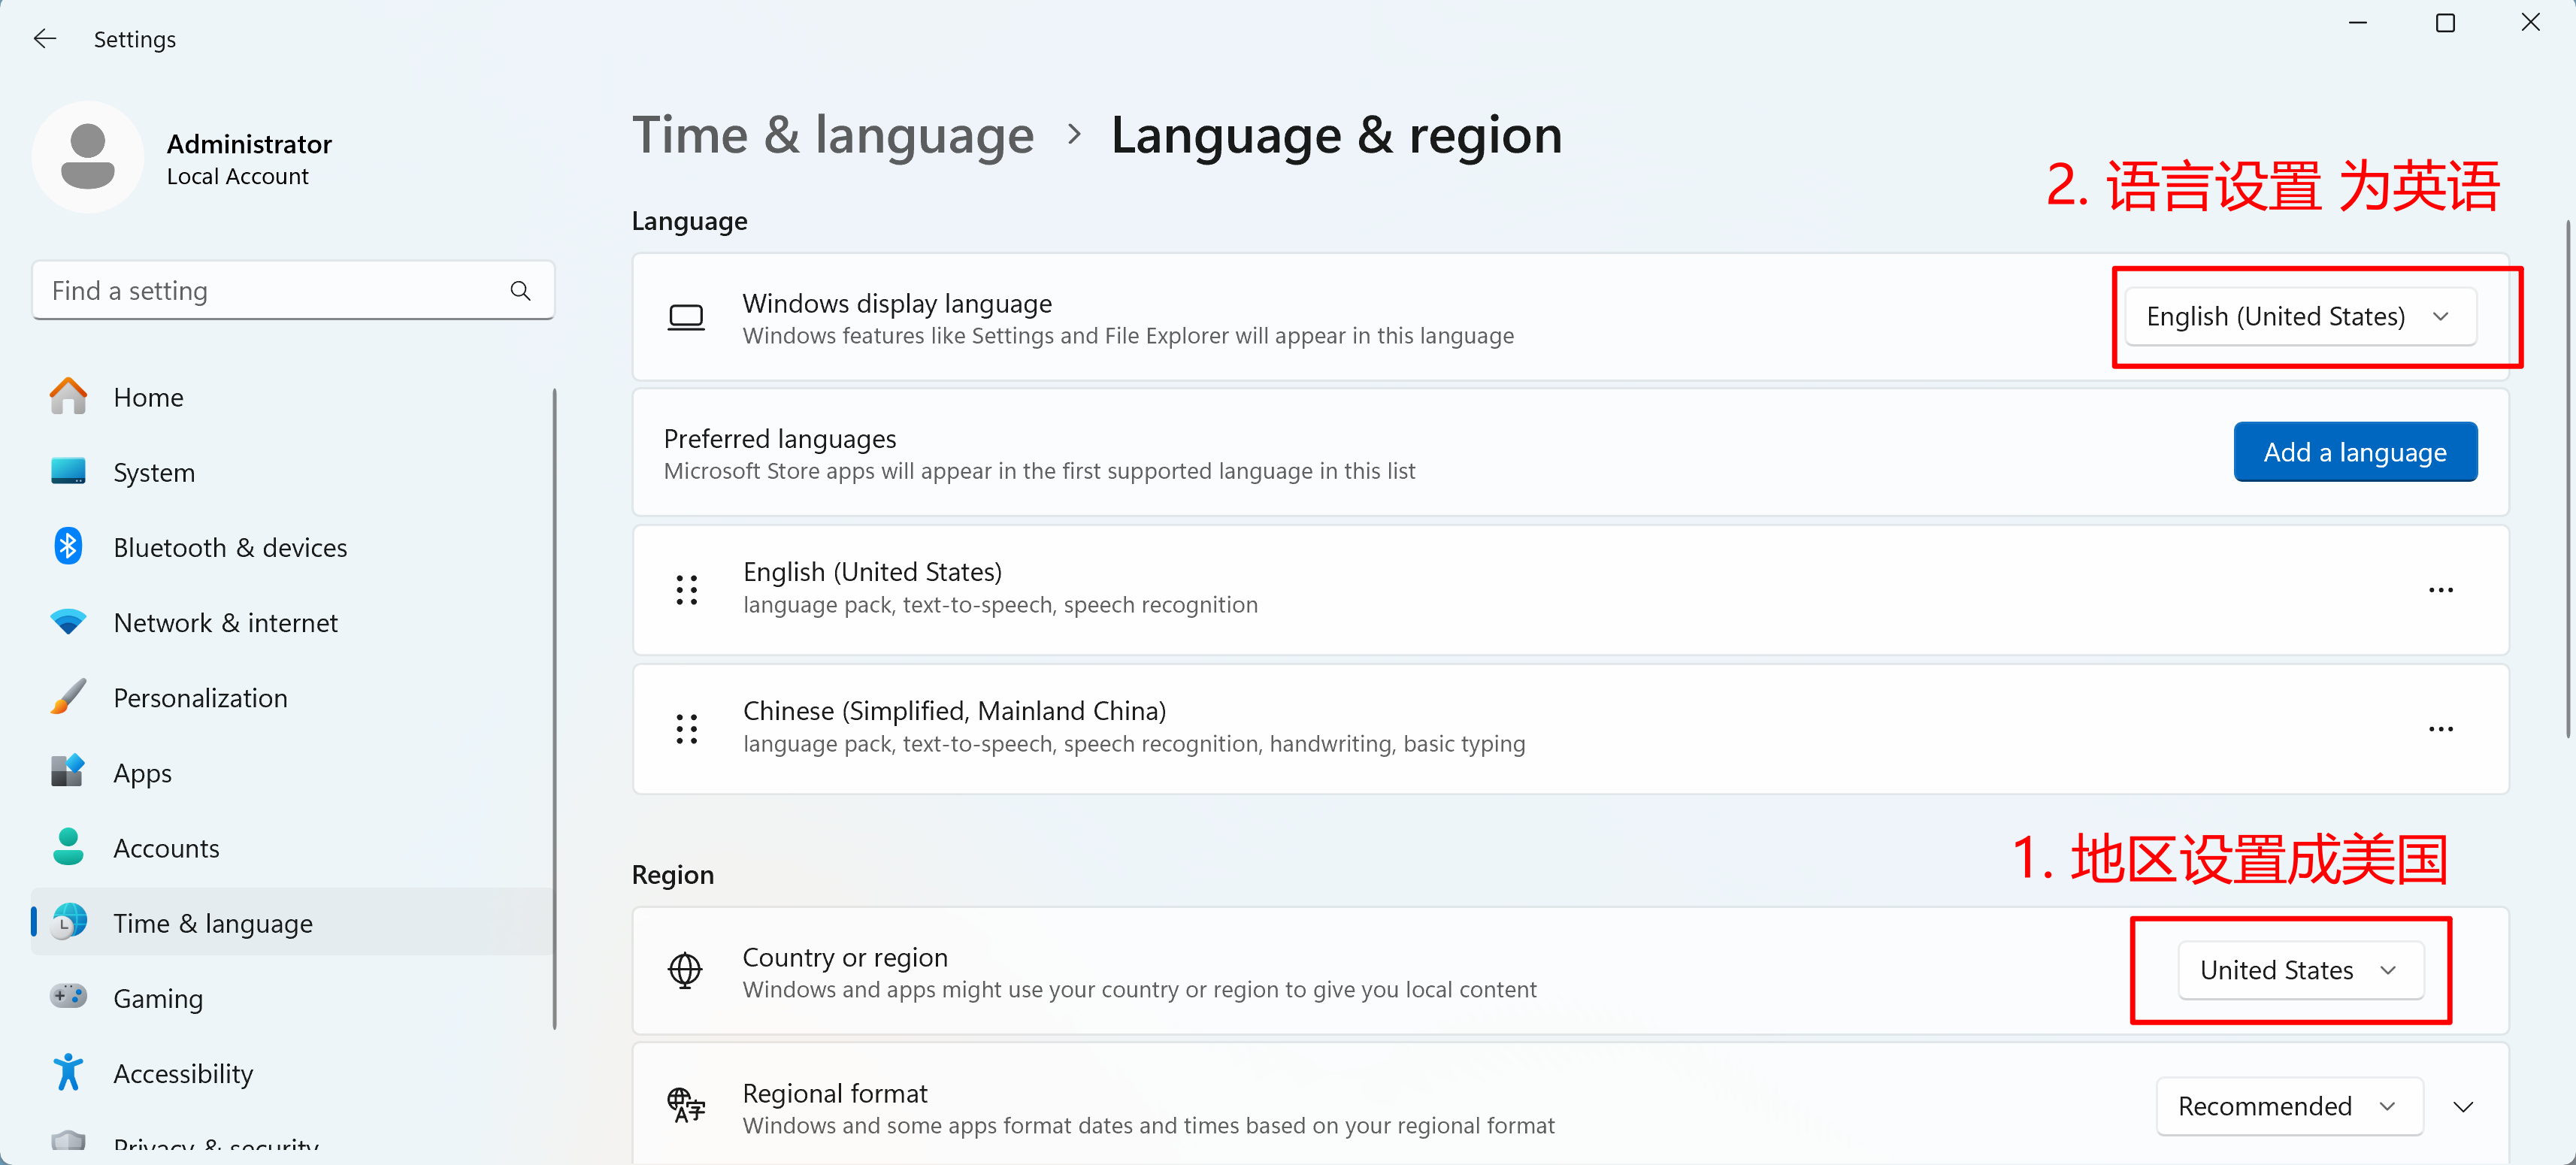Click the Apps icon in sidebar
The width and height of the screenshot is (2576, 1165).
pos(68,772)
